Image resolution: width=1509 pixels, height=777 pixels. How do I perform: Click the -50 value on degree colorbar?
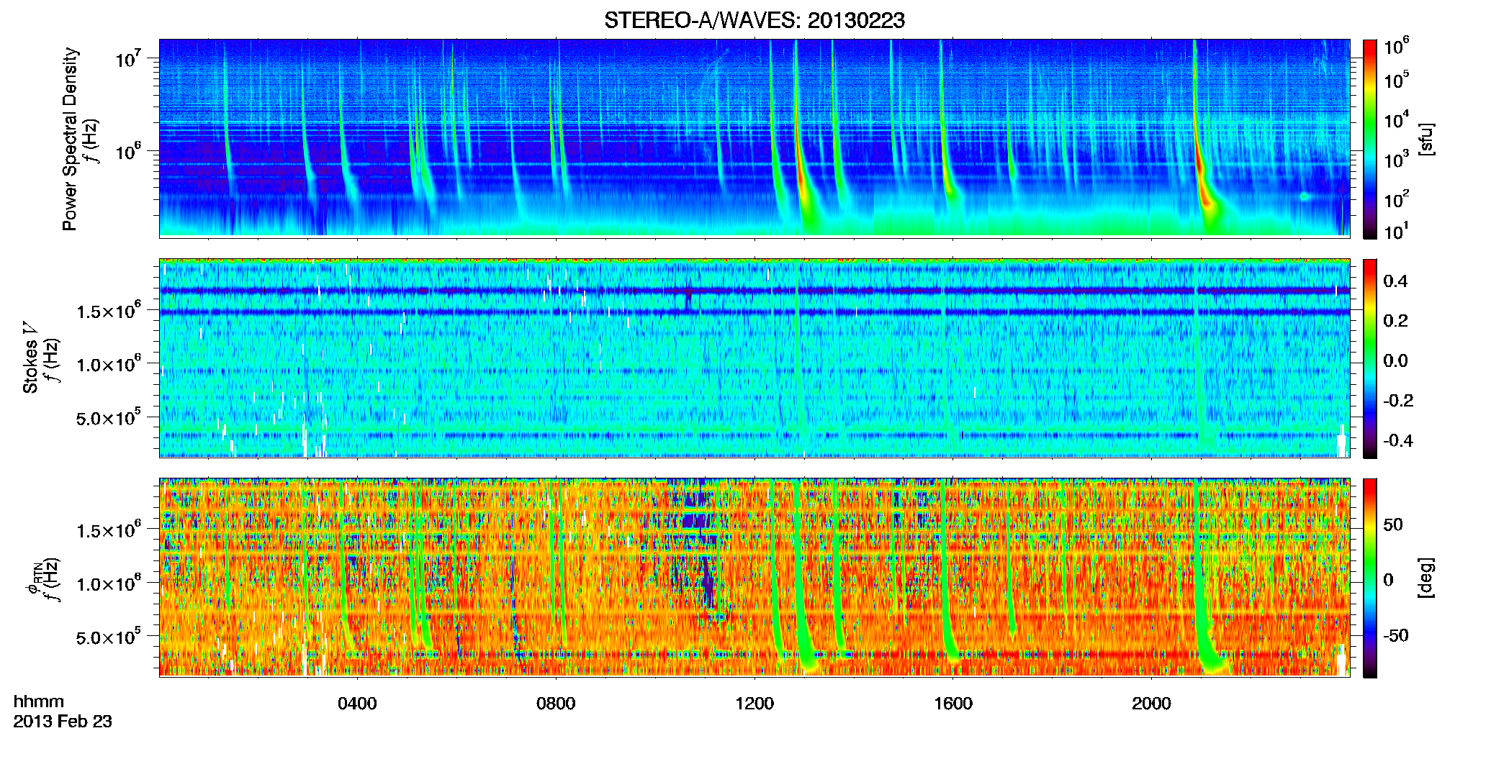(1396, 635)
